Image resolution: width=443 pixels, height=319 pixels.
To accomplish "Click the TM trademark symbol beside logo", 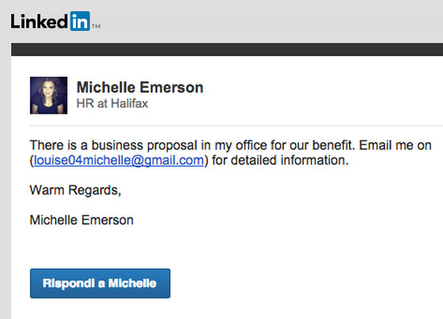I will [96, 26].
